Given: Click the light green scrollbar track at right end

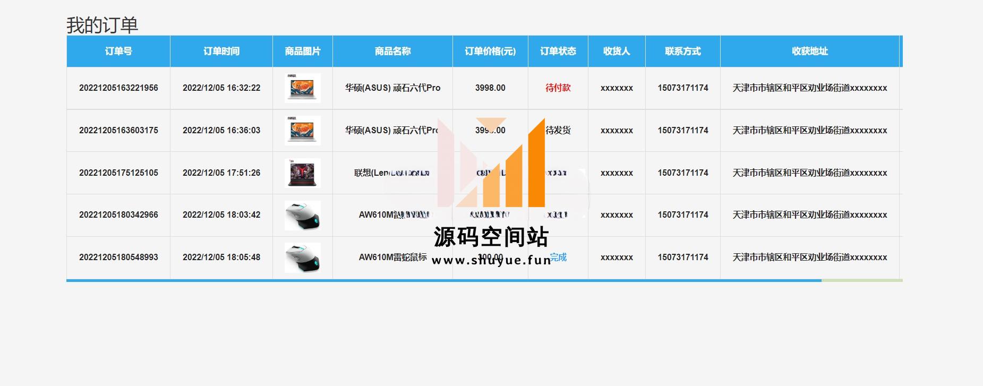Looking at the screenshot, I should tap(861, 280).
